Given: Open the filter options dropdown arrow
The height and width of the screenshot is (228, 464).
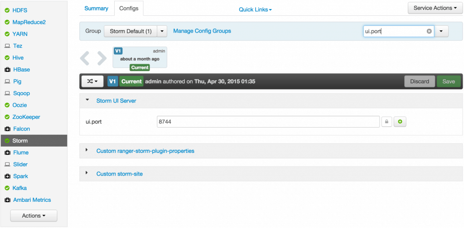Looking at the screenshot, I should tap(441, 31).
